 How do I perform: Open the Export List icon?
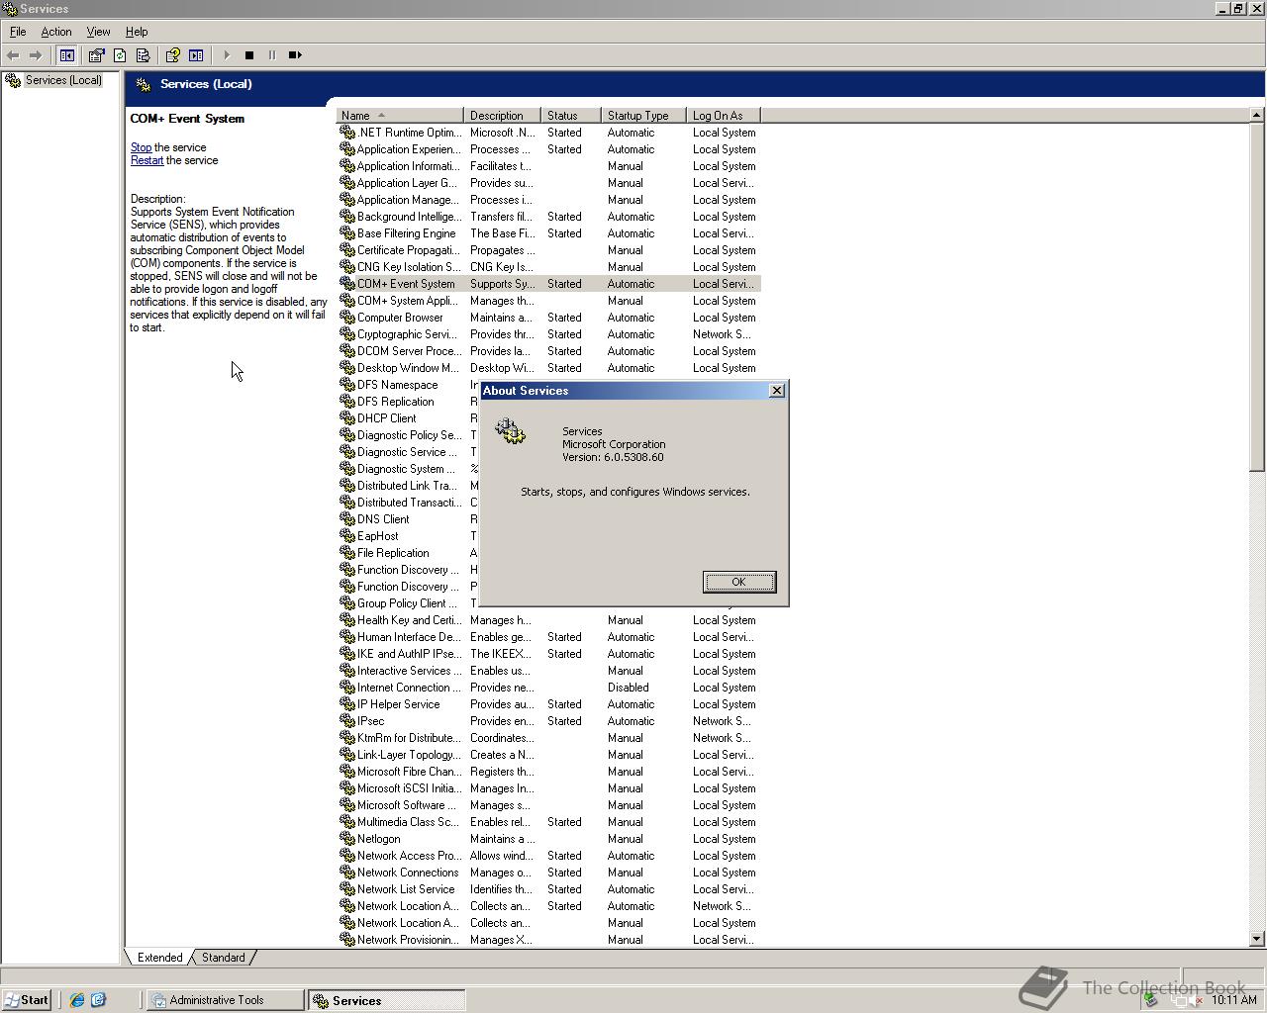click(143, 55)
